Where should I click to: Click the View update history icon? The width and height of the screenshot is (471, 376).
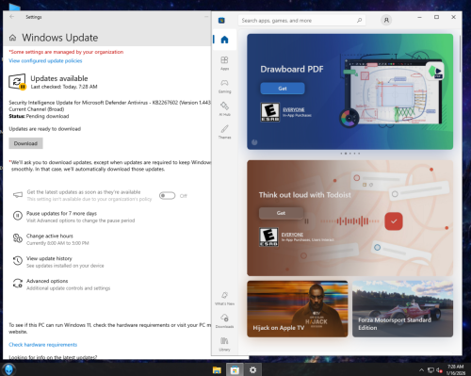click(x=17, y=261)
